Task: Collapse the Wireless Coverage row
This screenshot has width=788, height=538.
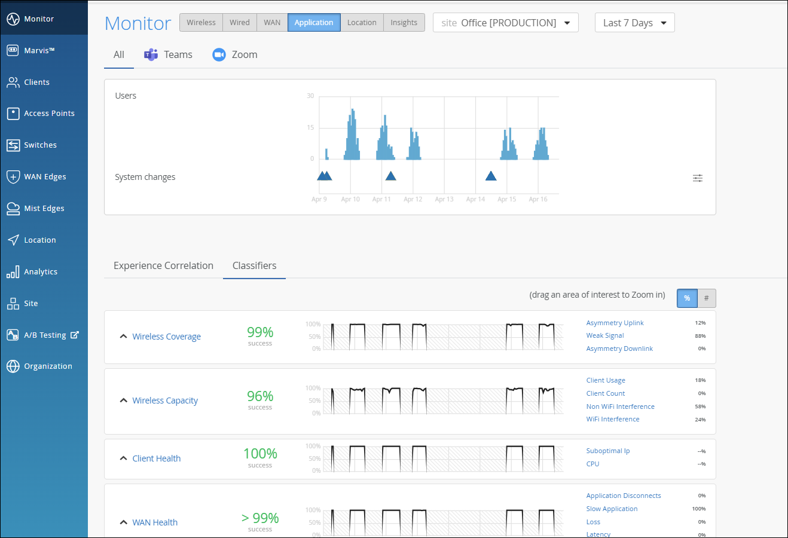Action: [123, 337]
